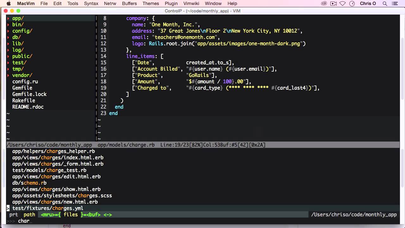Open the MacVim application menu
The width and height of the screenshot is (405, 228).
26,3
